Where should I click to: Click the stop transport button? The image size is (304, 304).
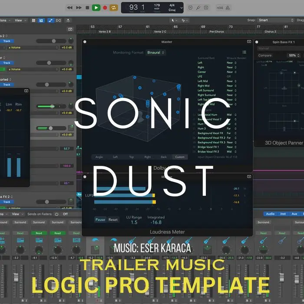tap(87, 8)
